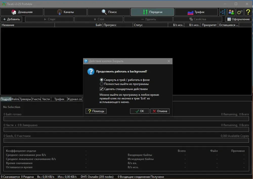The height and width of the screenshot is (179, 253).
Task: Click the Старт button
Action: tap(49, 19)
